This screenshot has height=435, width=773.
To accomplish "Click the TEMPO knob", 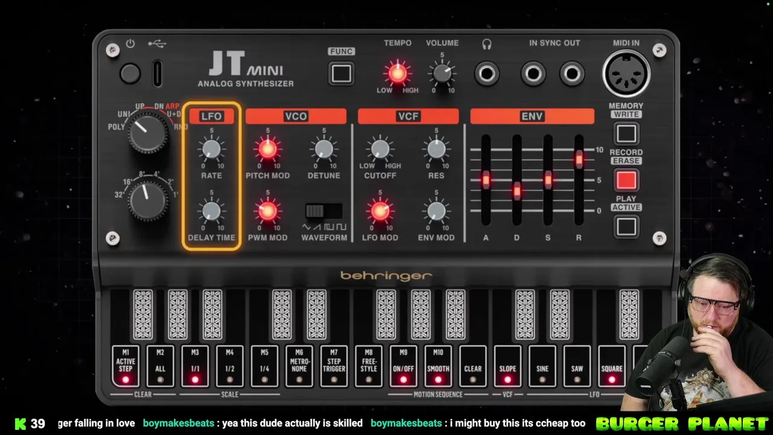I will (397, 73).
